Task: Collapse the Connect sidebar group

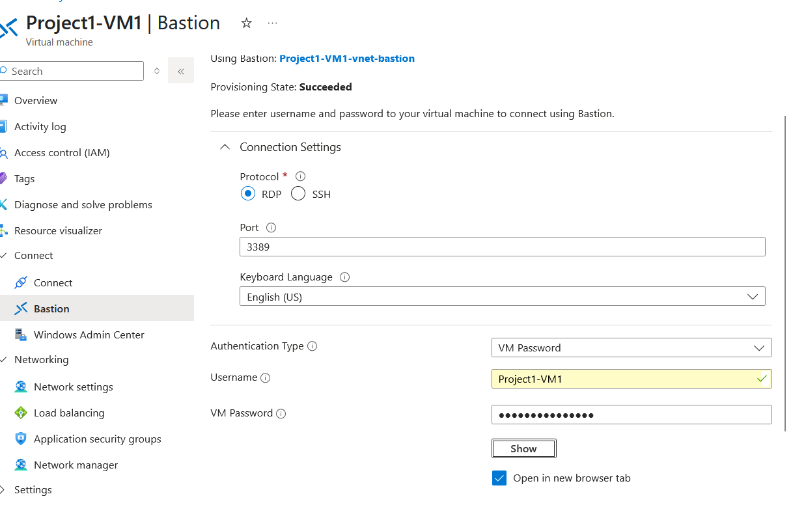Action: tap(3, 256)
